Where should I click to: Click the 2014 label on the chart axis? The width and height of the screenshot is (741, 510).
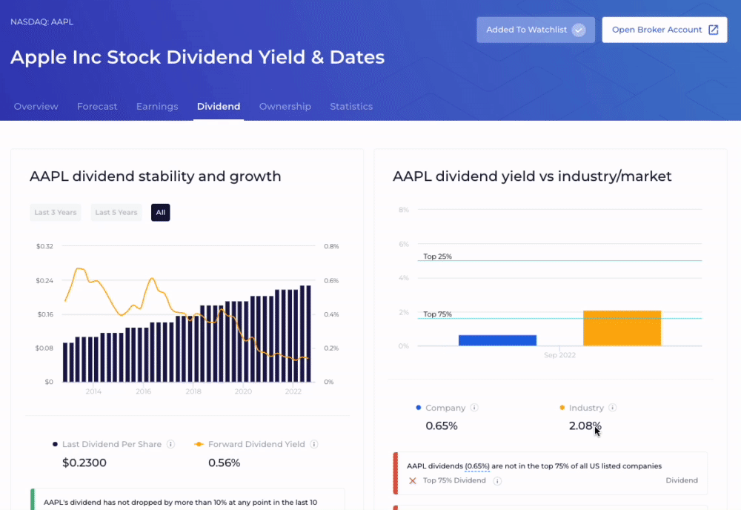93,391
